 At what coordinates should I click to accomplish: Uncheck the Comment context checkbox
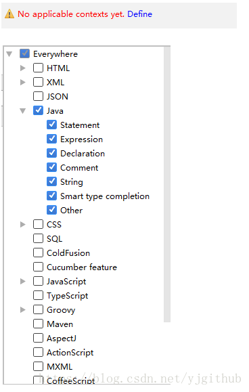click(51, 167)
